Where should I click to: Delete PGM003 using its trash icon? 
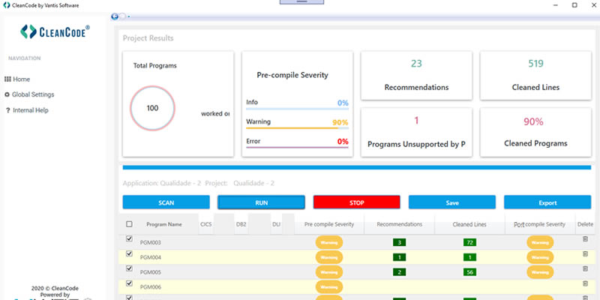[x=585, y=238]
